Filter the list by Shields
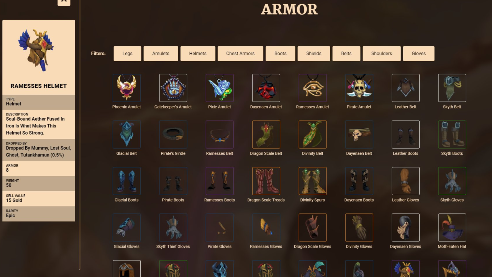492x277 pixels. pyautogui.click(x=314, y=54)
